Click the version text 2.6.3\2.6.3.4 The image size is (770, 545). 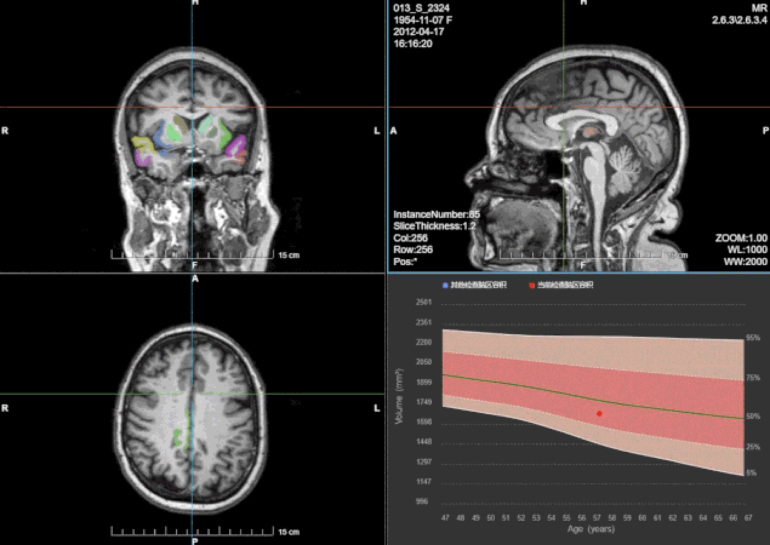pos(740,20)
